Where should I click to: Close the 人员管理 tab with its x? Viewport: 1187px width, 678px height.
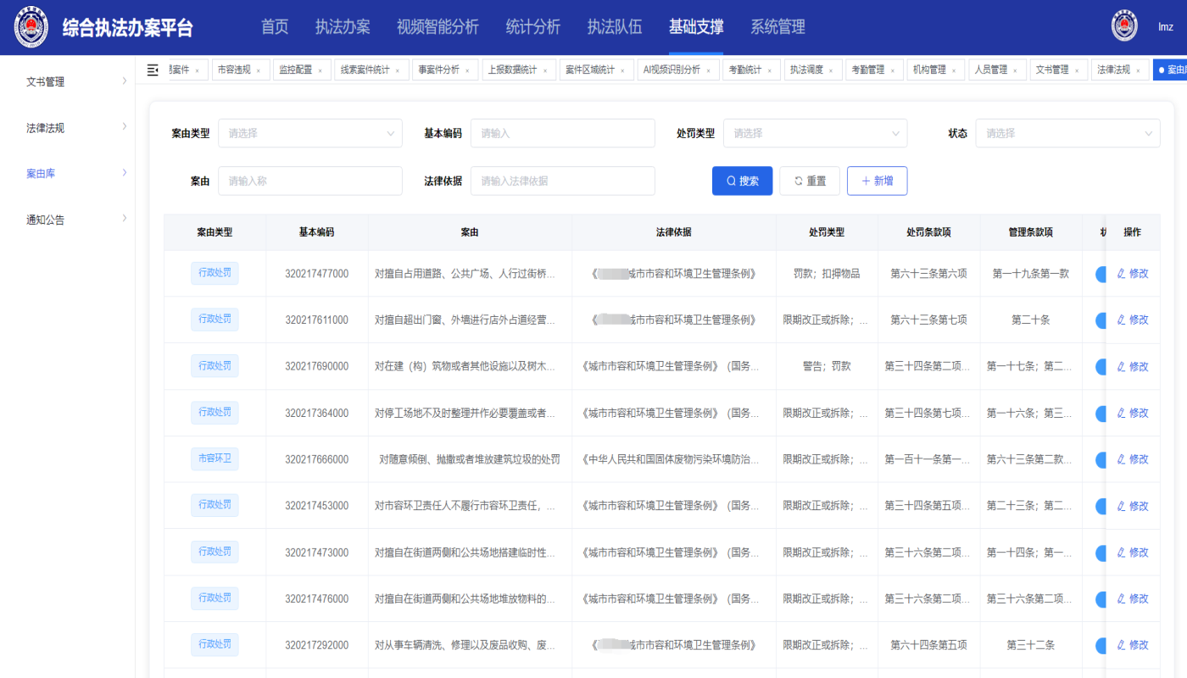click(1016, 70)
